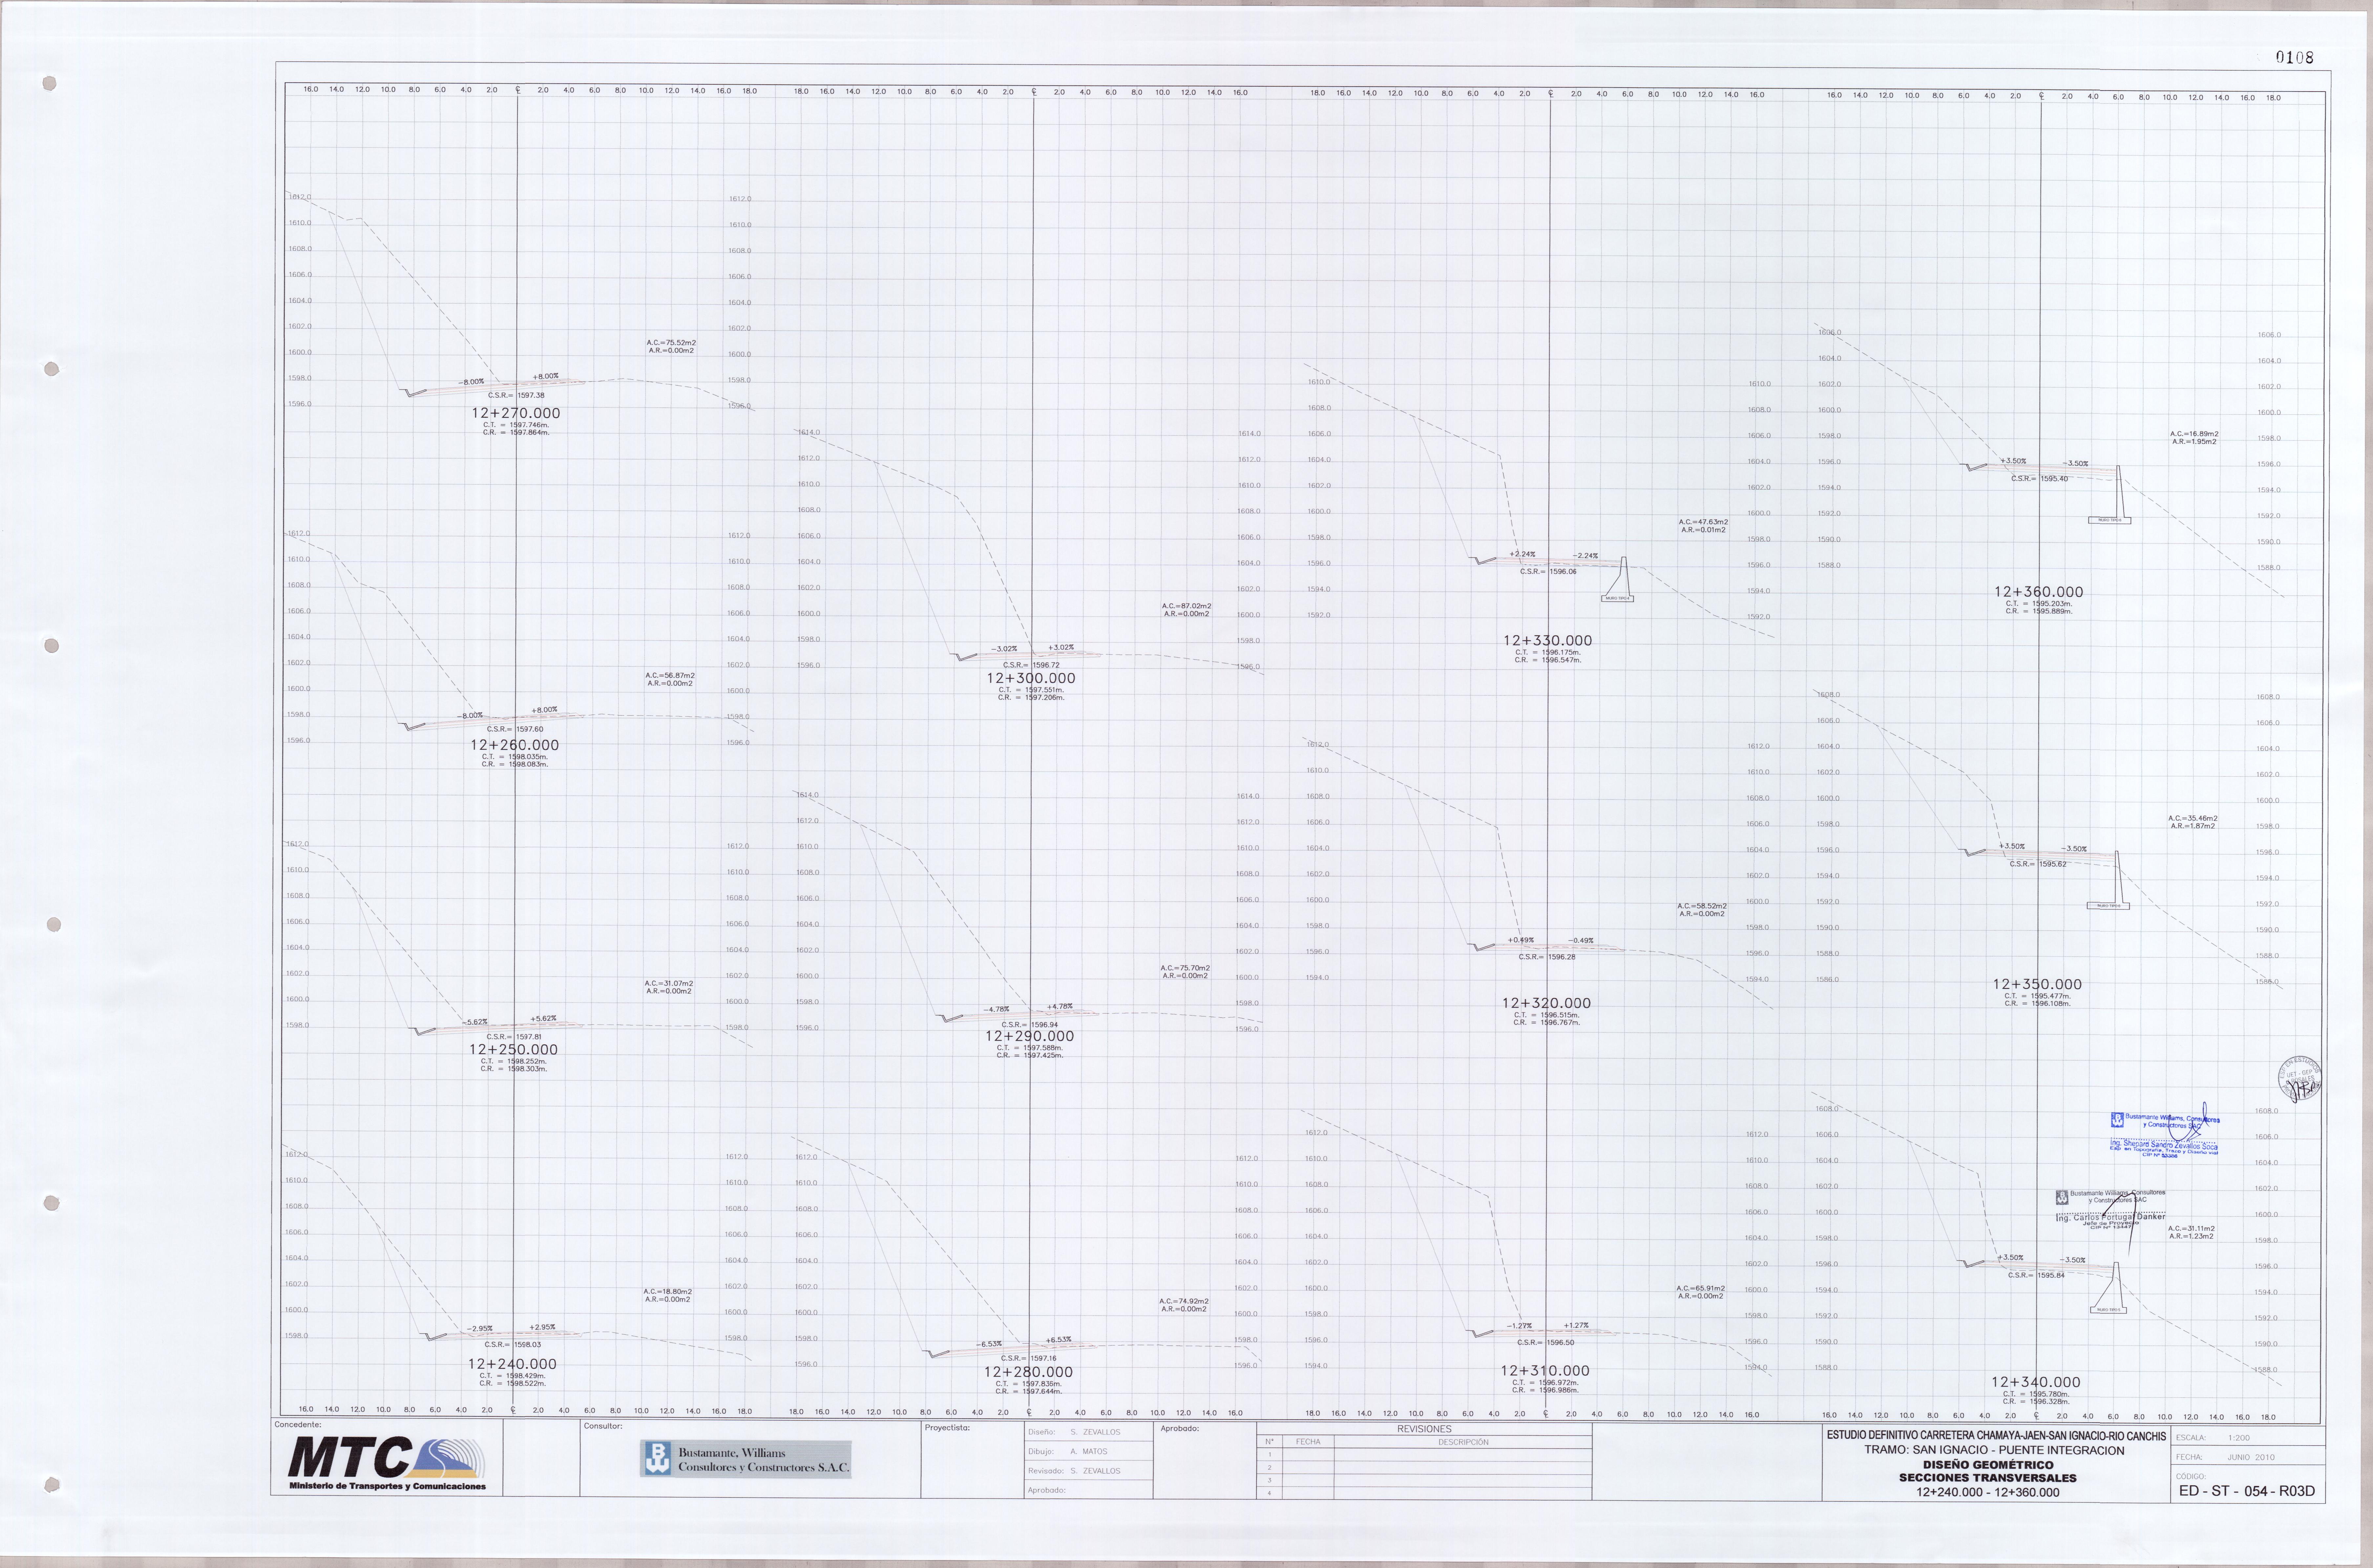
Task: Click the C.S.R.= 1598.03 value
Action: pyautogui.click(x=513, y=1345)
